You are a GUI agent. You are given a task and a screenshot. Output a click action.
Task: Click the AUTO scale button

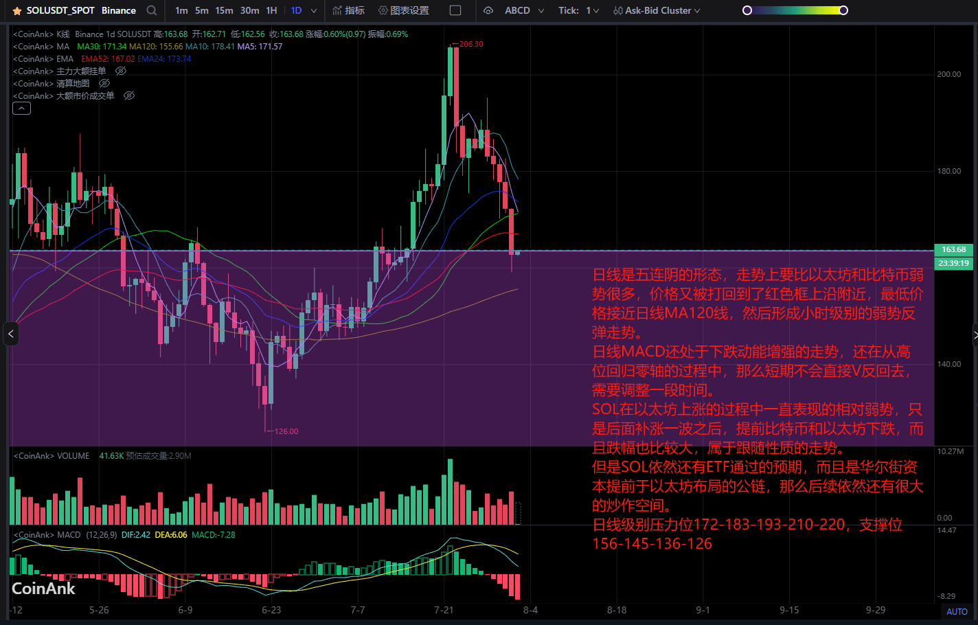(957, 611)
